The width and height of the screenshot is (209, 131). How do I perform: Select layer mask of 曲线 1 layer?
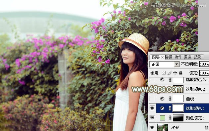pyautogui.click(x=178, y=99)
